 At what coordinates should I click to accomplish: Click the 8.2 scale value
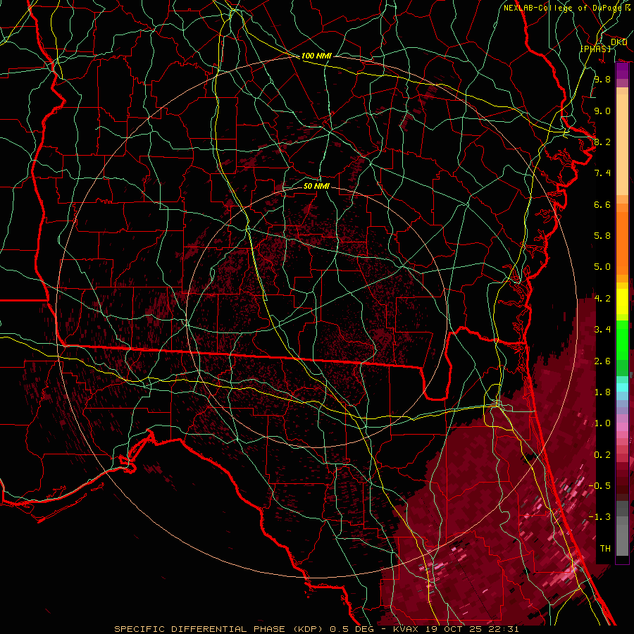click(x=602, y=142)
